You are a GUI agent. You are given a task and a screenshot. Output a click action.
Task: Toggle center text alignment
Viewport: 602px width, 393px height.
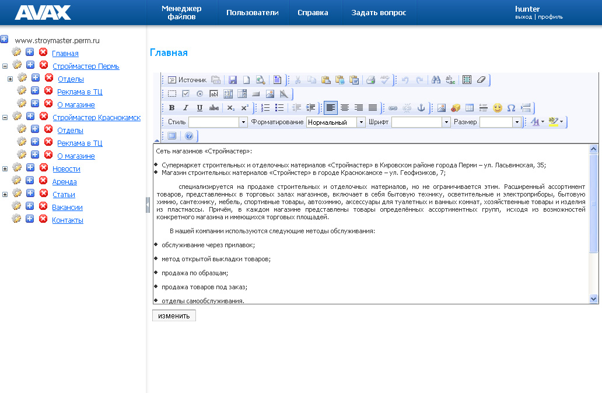pos(345,108)
